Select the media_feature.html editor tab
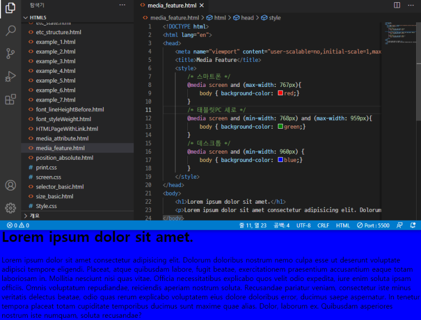The width and height of the screenshot is (421, 320). 172,5
